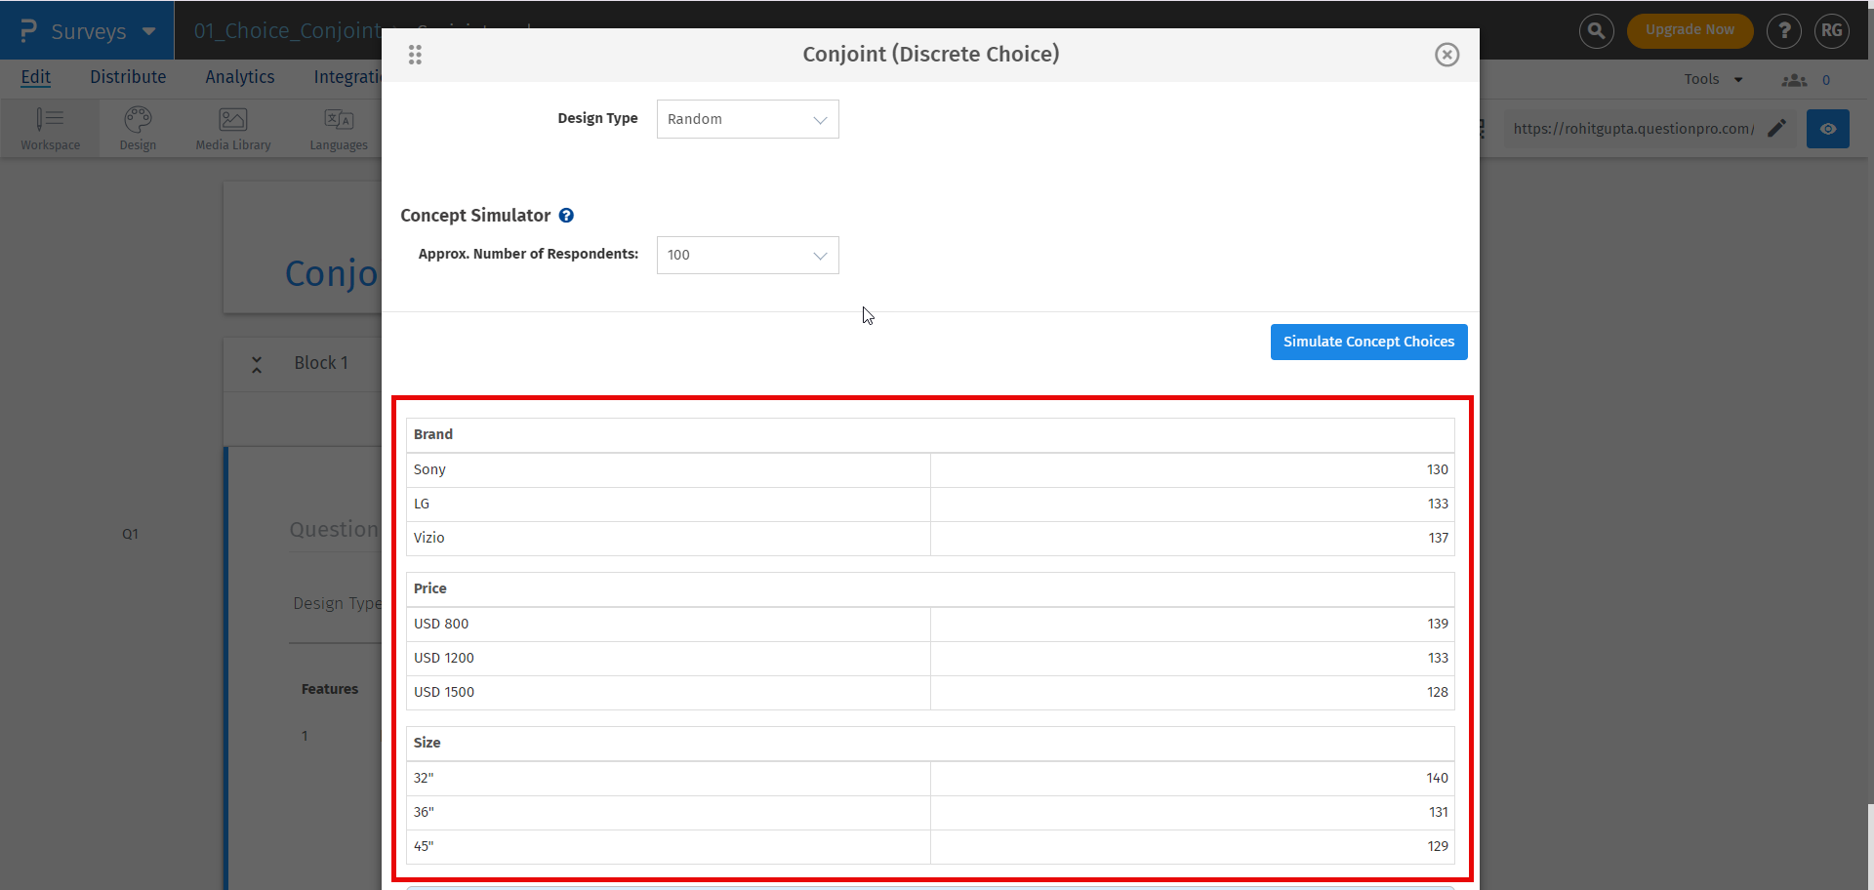Click the Size table header

930,744
